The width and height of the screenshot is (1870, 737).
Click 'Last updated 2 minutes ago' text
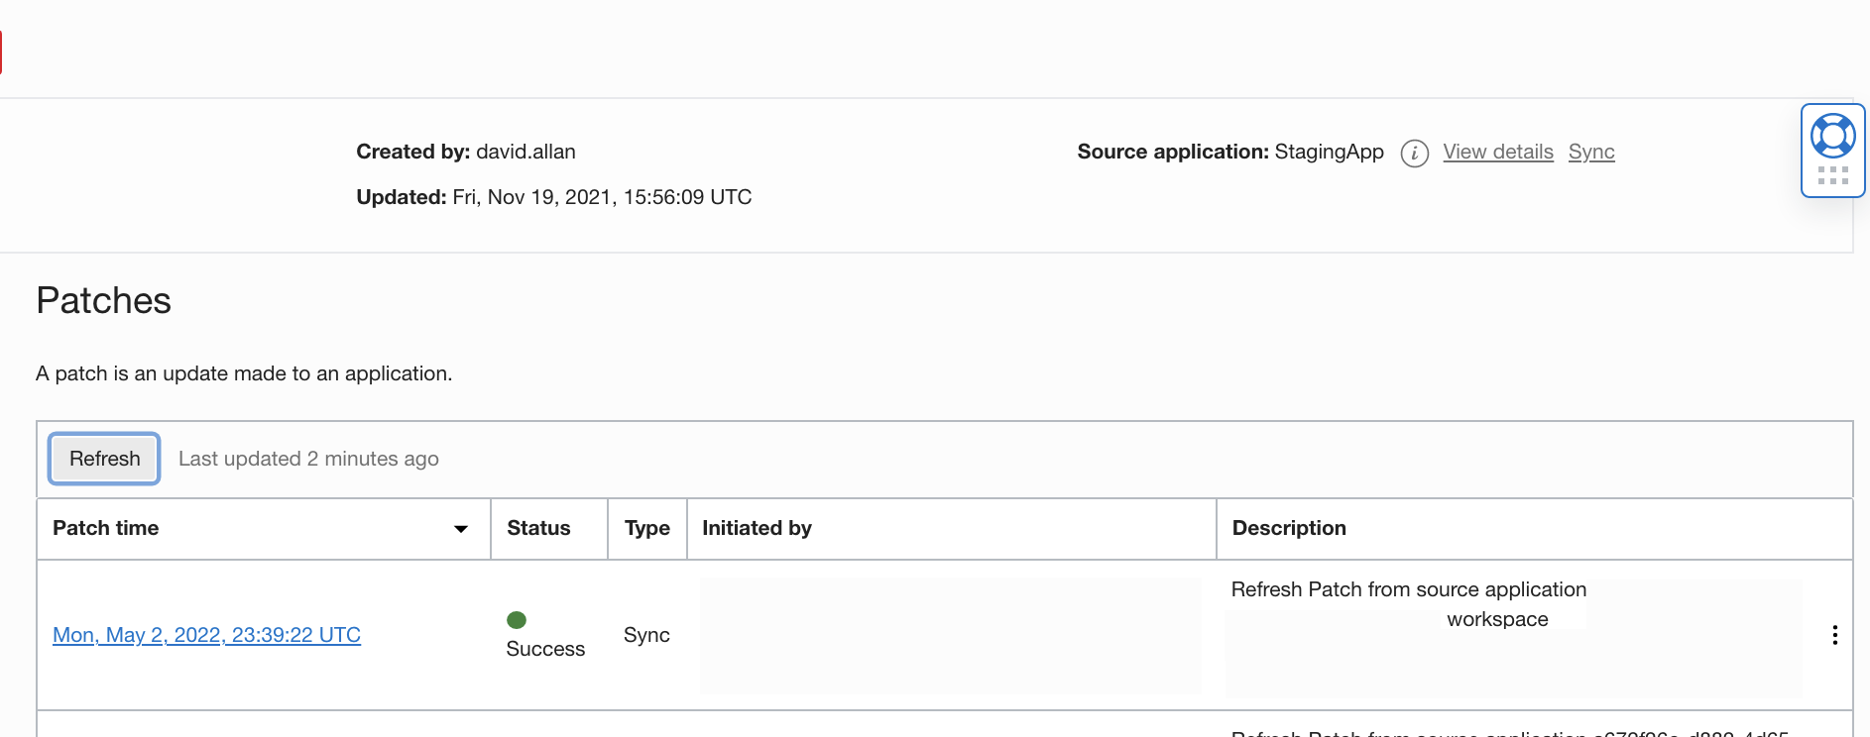point(308,459)
